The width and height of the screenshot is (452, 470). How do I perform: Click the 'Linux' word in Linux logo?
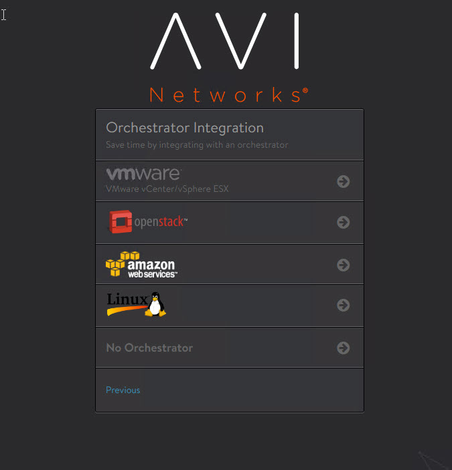click(127, 299)
